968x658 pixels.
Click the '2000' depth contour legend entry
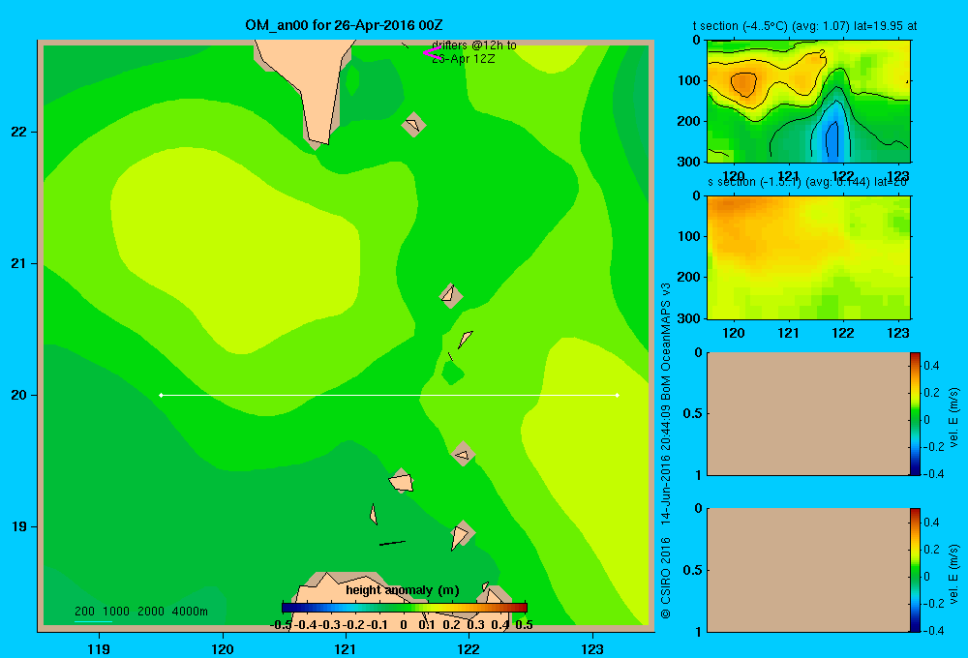click(151, 612)
